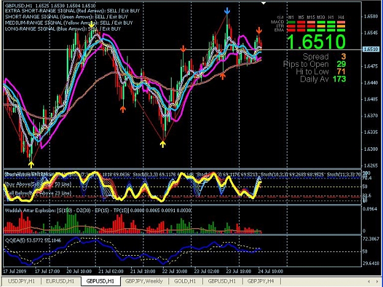This screenshot has height=287, width=383.
Task: Click the 24 Jul 10:00 time axis label
Action: pyautogui.click(x=270, y=271)
